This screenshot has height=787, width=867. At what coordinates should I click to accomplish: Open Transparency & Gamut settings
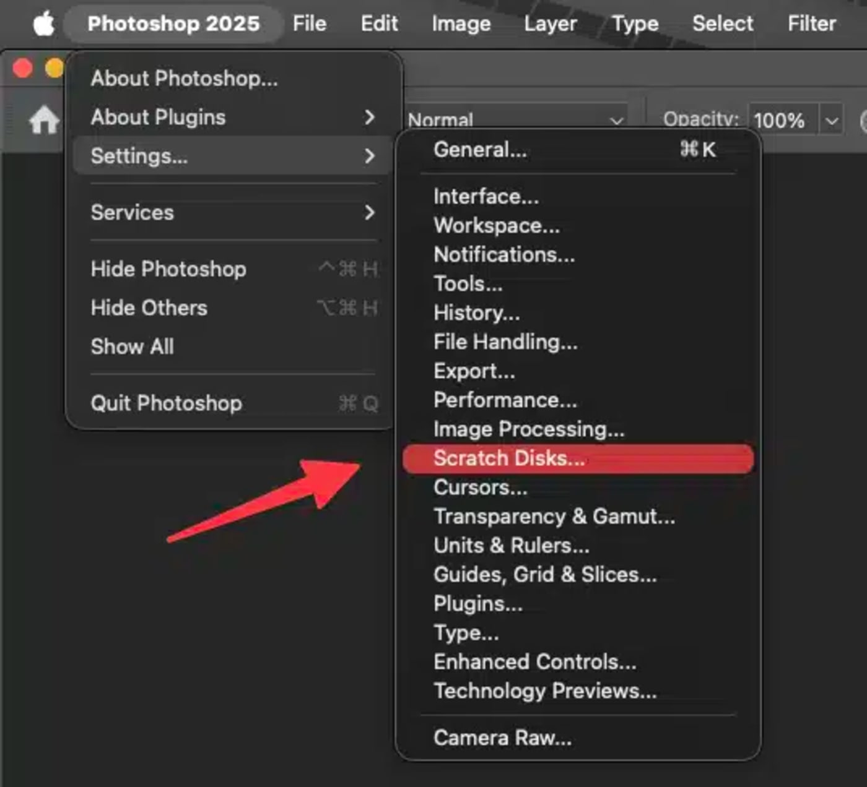tap(554, 516)
